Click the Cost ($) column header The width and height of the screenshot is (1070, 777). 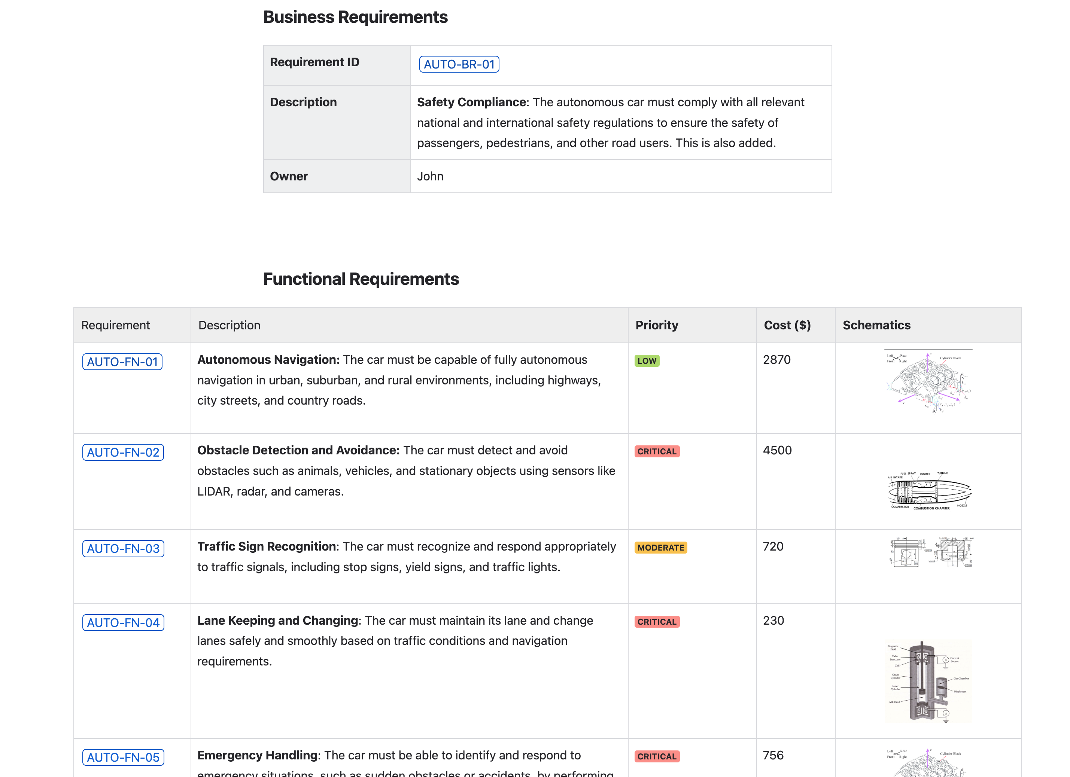coord(787,325)
